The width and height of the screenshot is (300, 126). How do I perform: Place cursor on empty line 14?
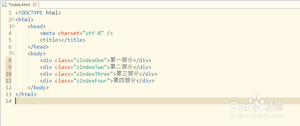click(x=158, y=101)
